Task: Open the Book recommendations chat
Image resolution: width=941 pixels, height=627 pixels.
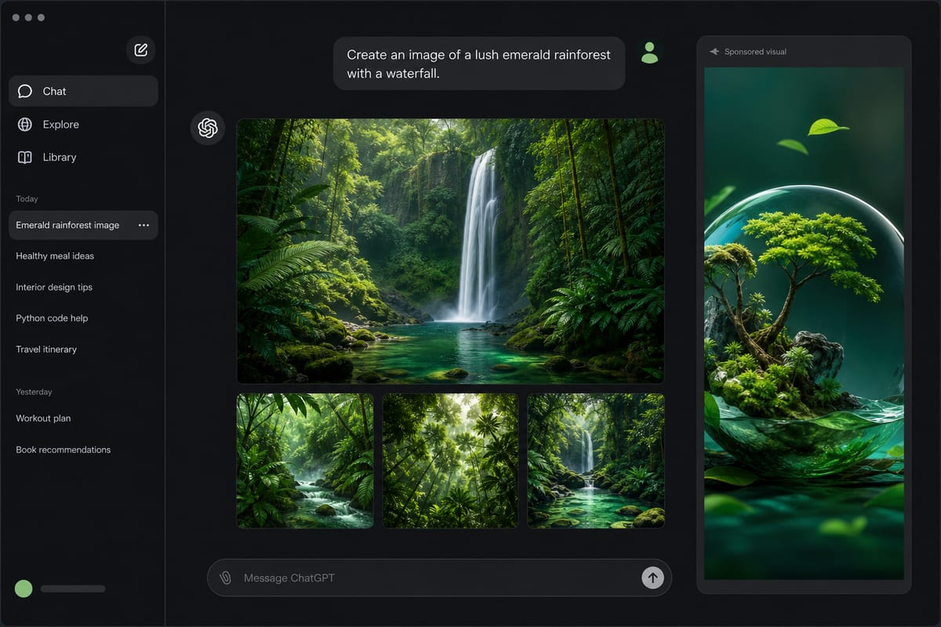Action: tap(64, 450)
